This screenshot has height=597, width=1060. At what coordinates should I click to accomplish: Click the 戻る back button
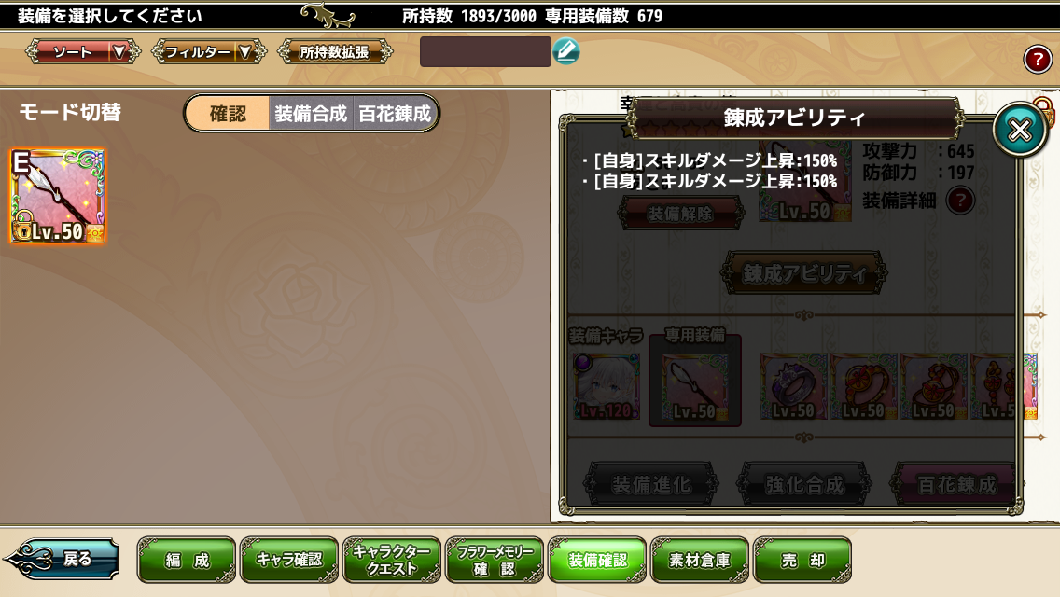(63, 559)
